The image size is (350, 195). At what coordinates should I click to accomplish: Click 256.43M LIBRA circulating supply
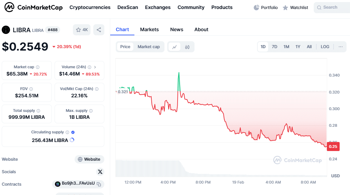pyautogui.click(x=50, y=140)
